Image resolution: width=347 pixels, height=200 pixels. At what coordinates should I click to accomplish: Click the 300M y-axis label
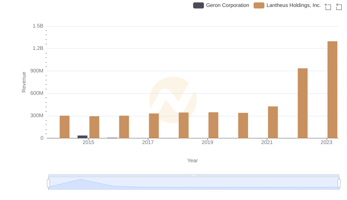point(37,115)
